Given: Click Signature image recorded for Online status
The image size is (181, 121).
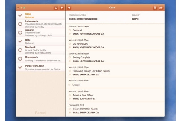Looking at the screenshot, I should pyautogui.click(x=44, y=69).
